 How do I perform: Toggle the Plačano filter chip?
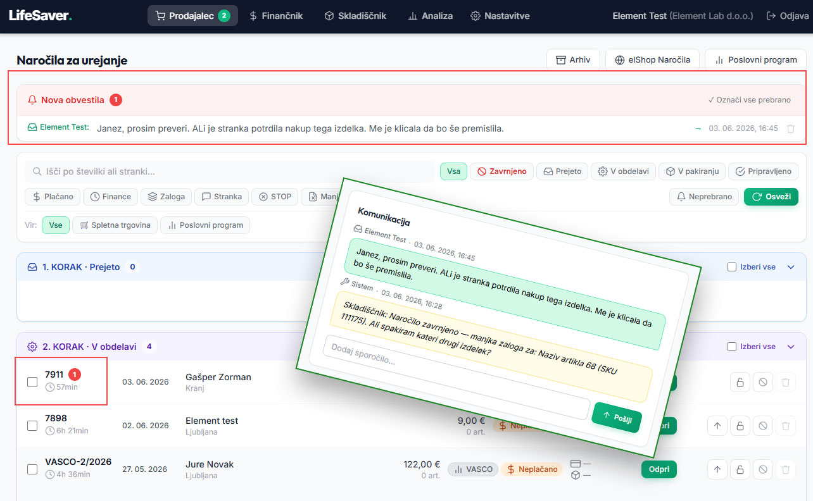(x=53, y=197)
